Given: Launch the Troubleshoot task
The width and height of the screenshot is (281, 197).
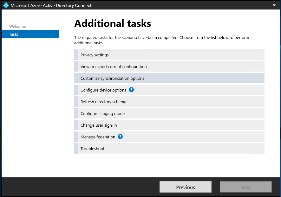Looking at the screenshot, I should (x=92, y=149).
